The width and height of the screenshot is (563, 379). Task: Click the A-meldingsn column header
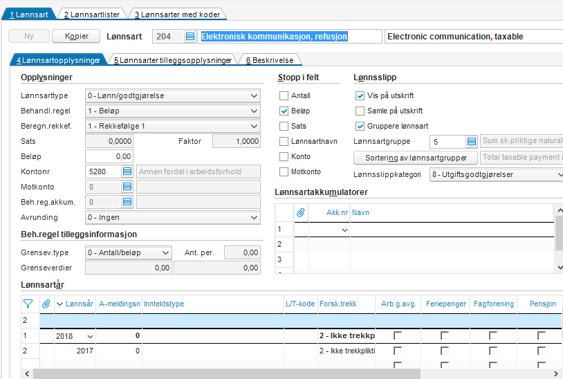point(119,304)
